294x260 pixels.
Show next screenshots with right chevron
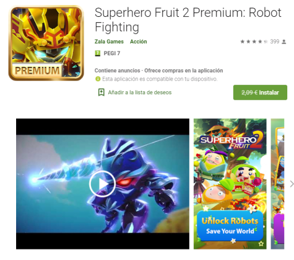point(292,184)
